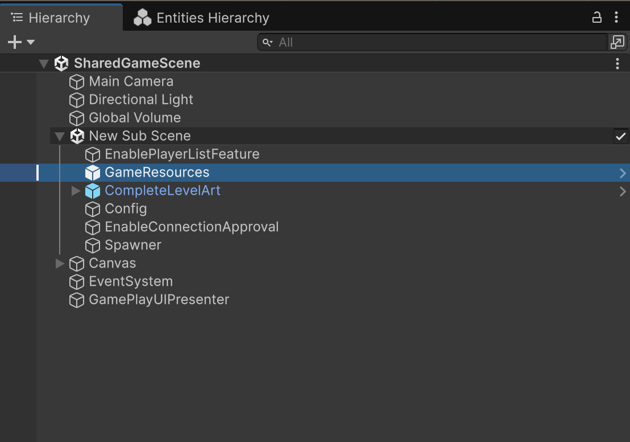Viewport: 630px width, 442px height.
Task: Click the SharedGameScene scene icon
Action: click(x=61, y=64)
